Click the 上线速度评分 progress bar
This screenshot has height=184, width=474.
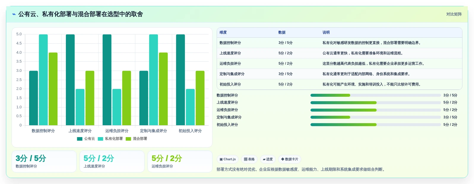tap(375, 103)
